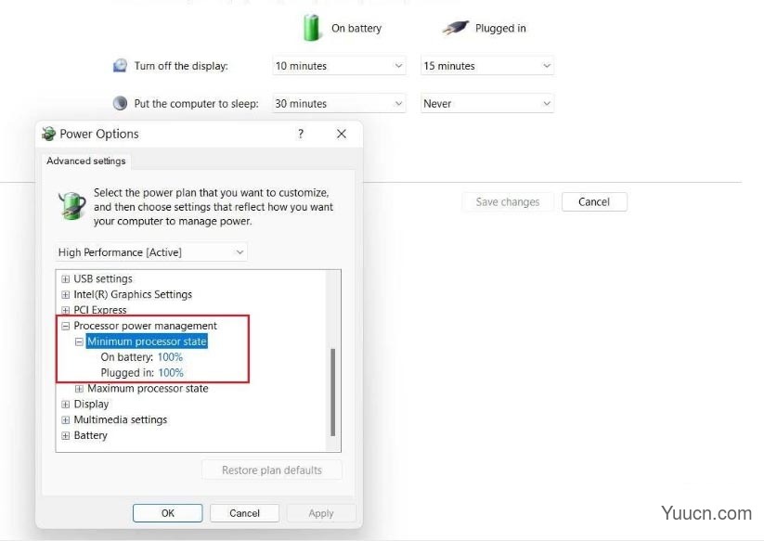The image size is (764, 541).
Task: Expand Maximum processor state node
Action: 79,389
